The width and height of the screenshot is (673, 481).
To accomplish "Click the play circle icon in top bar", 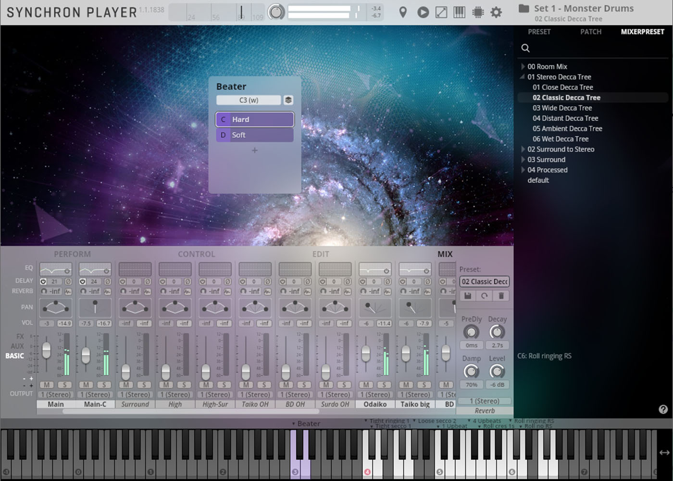I will (x=423, y=12).
